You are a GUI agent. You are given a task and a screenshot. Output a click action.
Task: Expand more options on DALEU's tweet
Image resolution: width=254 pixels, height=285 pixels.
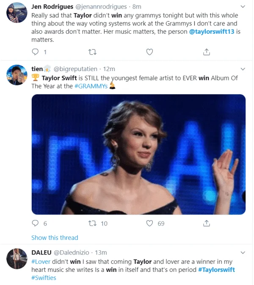[242, 252]
